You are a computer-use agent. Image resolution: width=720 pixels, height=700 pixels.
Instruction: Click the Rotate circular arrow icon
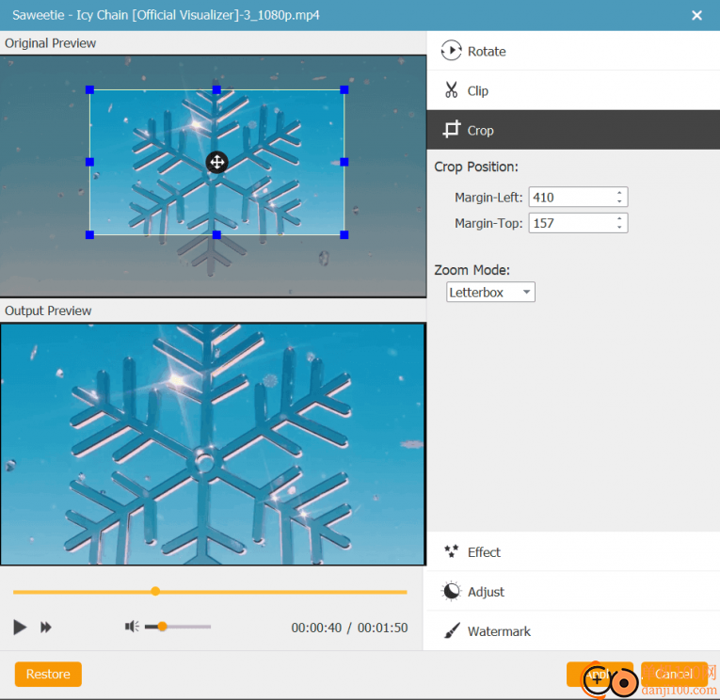click(x=451, y=51)
